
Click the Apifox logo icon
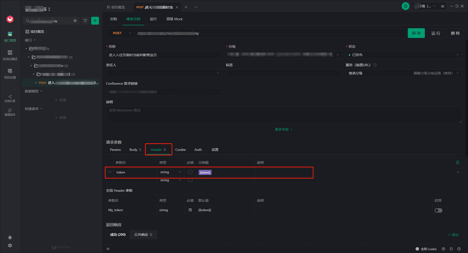point(10,19)
